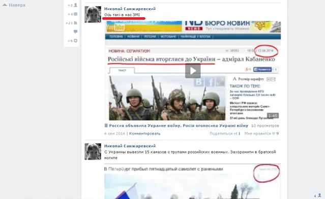Open the +6 gear notifications icon
This screenshot has width=325, height=199.
point(75,41)
